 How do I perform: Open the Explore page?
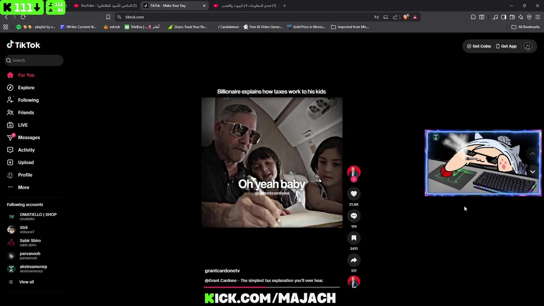20,88
